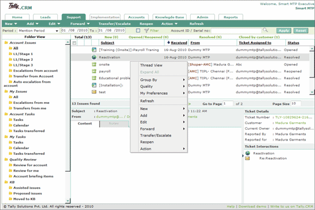
Task: Click the Filter funnel icon
Action: click(147, 30)
